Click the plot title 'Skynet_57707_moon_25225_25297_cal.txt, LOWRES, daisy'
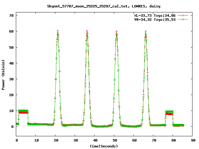199x149 pixels. [104, 6]
